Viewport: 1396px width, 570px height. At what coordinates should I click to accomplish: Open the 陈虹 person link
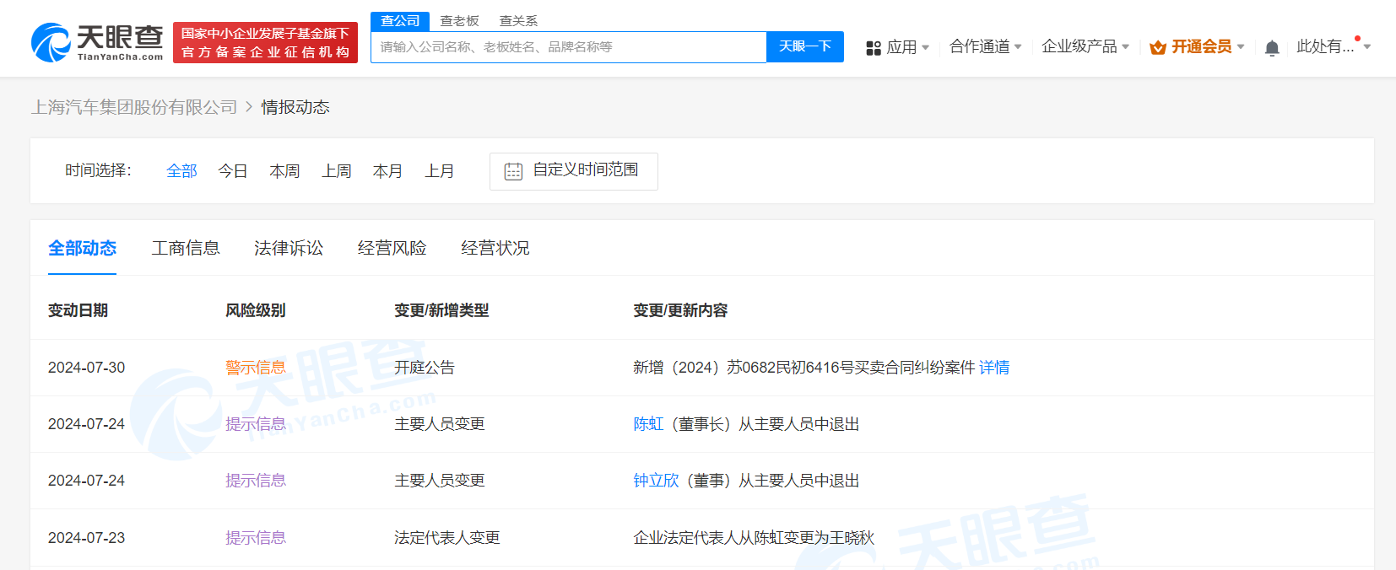(x=648, y=424)
